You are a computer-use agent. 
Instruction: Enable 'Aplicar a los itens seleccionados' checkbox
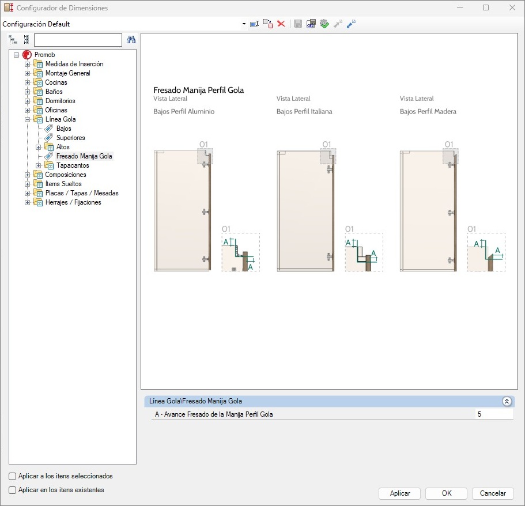click(13, 477)
